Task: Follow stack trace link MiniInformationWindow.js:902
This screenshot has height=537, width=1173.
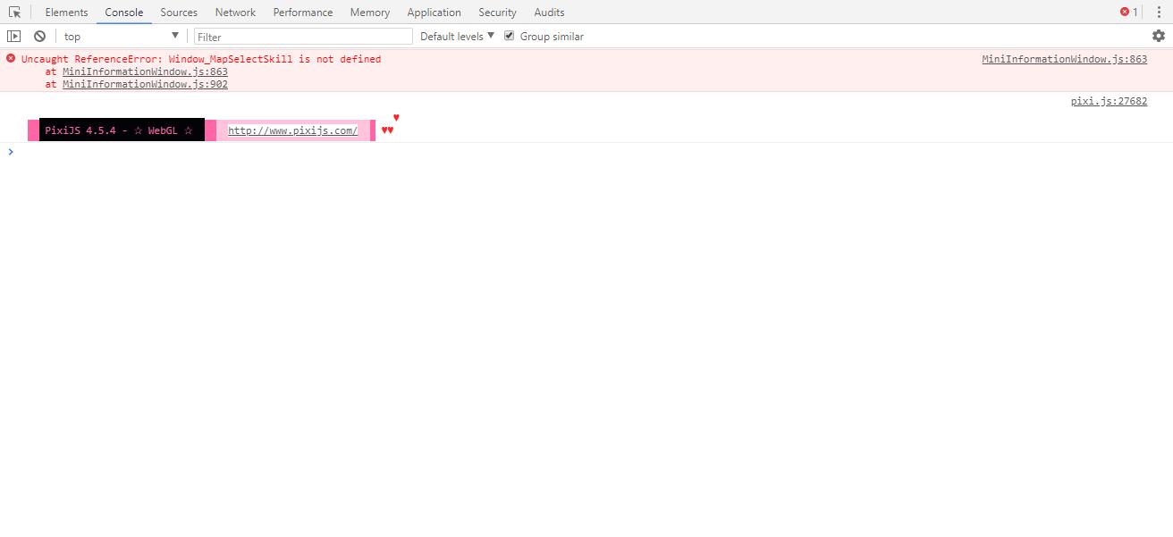Action: (145, 84)
